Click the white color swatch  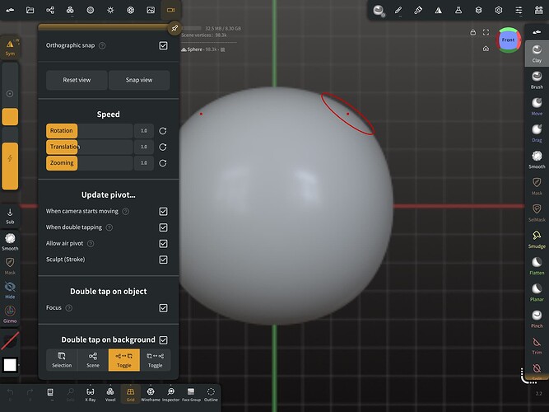[x=10, y=365]
